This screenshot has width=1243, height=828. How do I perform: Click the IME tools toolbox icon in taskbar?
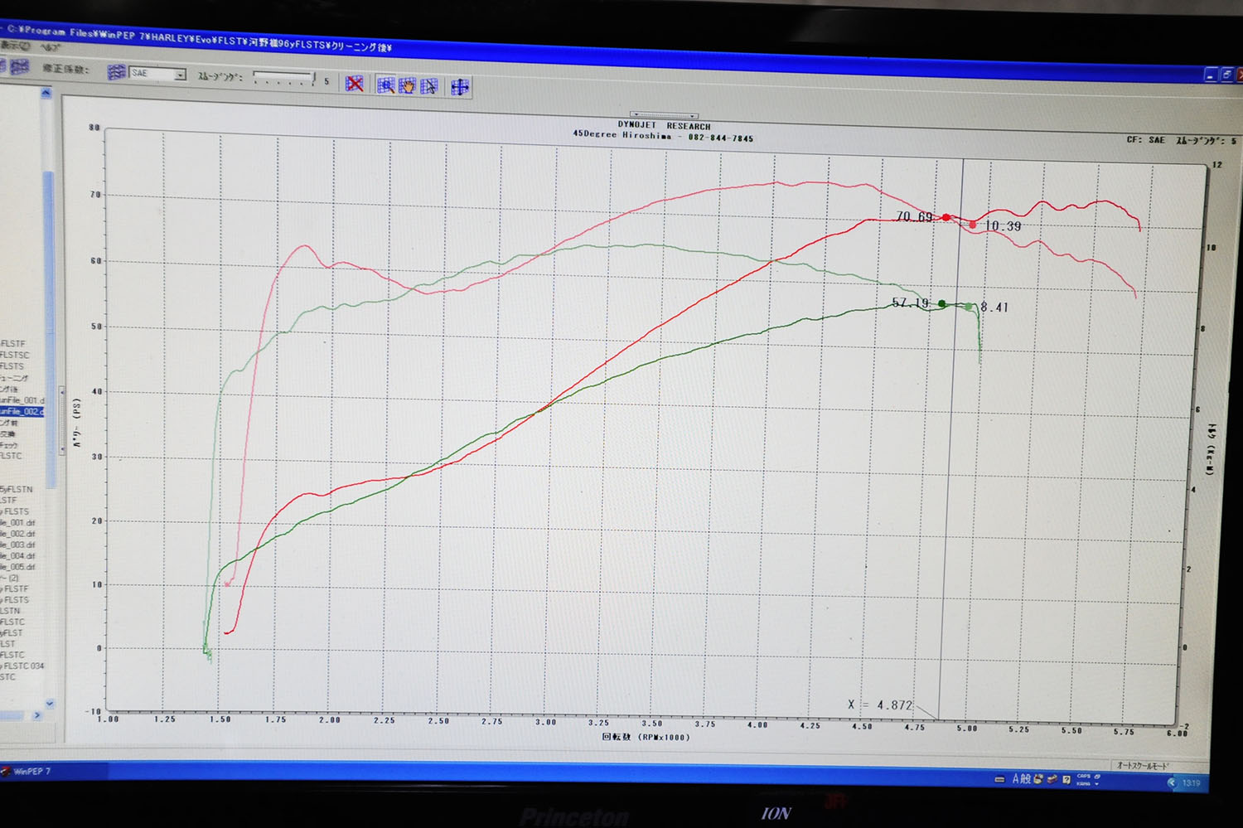tap(1052, 779)
